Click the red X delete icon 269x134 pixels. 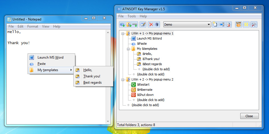click(151, 24)
